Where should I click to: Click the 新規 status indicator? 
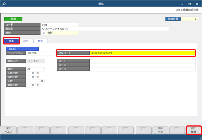pos(13,19)
